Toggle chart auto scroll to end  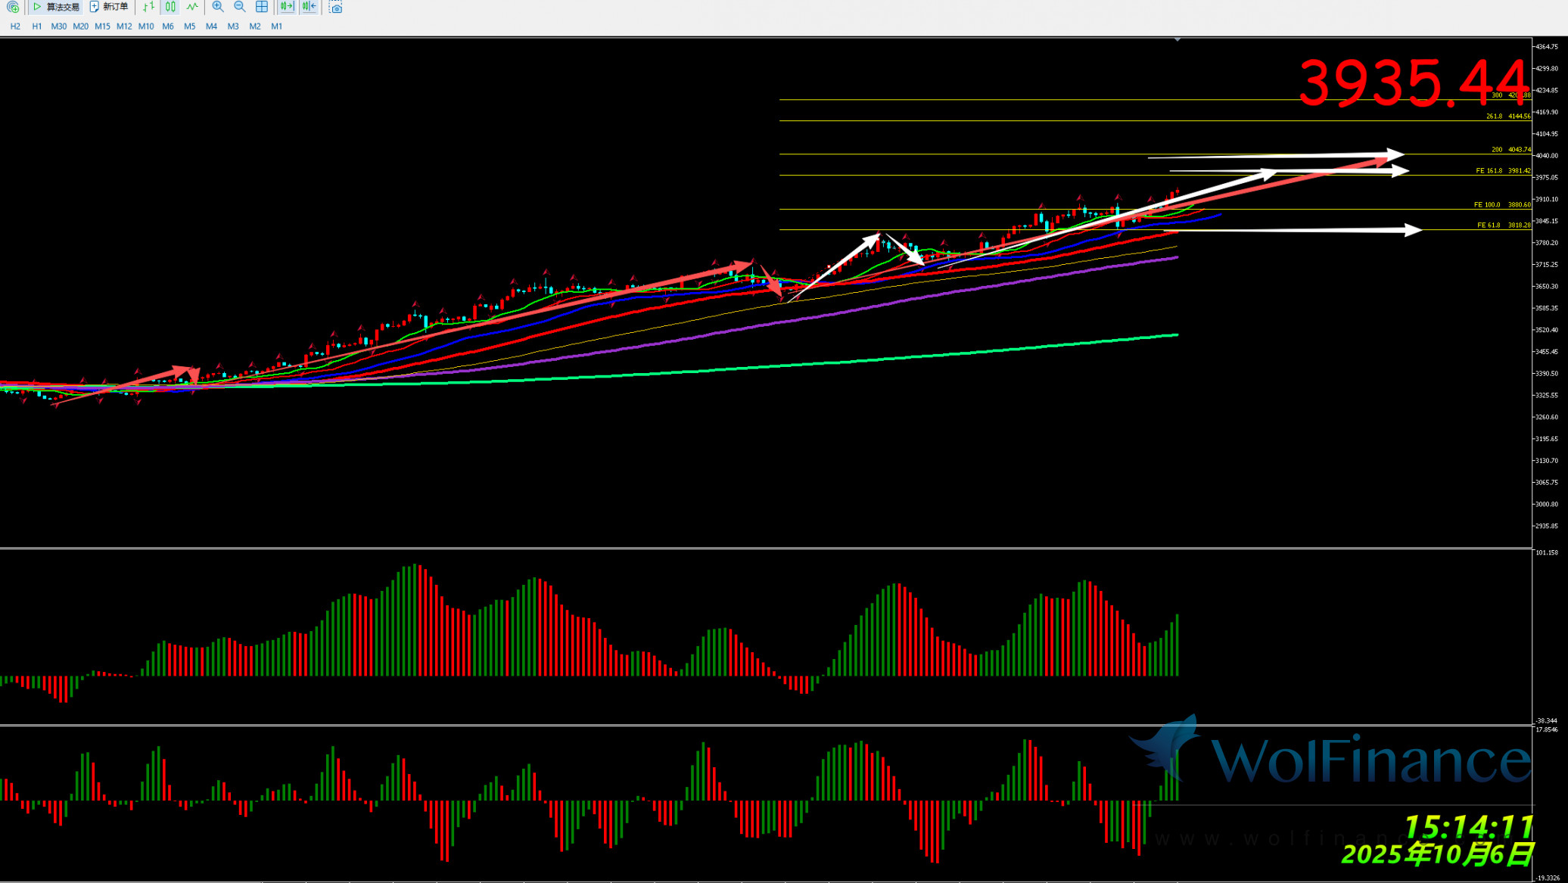pyautogui.click(x=287, y=7)
